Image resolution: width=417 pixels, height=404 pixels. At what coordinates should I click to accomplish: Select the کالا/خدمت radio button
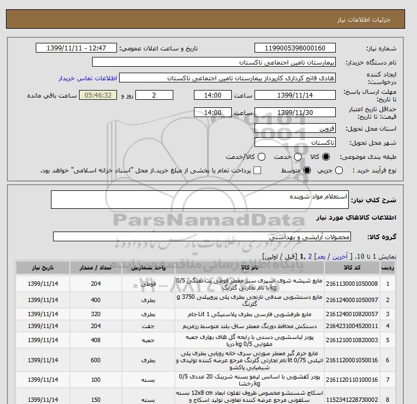point(262,157)
